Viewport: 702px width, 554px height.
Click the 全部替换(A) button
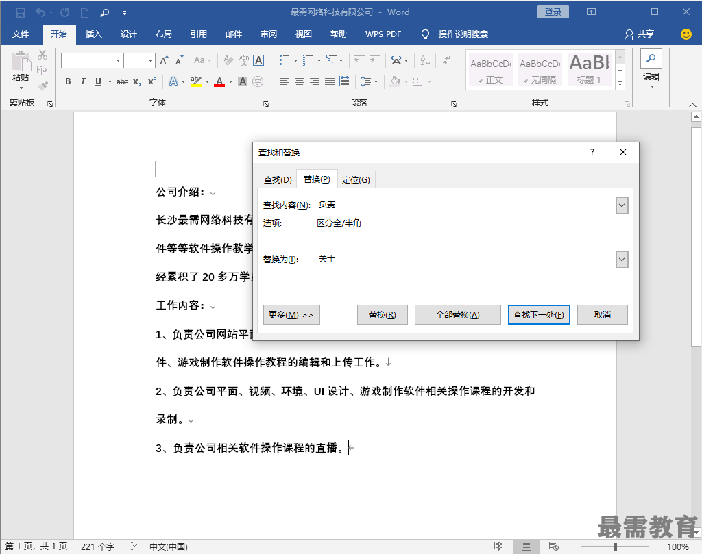pos(457,315)
